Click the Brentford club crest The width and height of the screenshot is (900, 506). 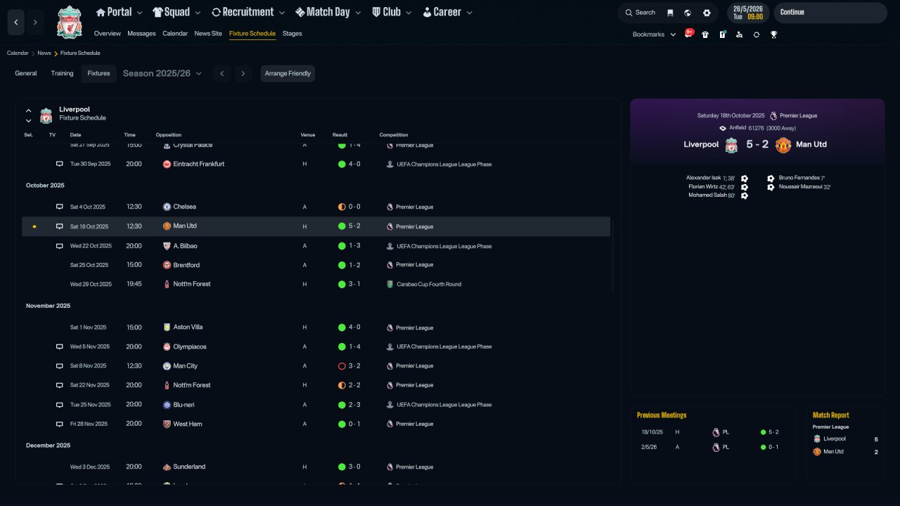coord(167,265)
